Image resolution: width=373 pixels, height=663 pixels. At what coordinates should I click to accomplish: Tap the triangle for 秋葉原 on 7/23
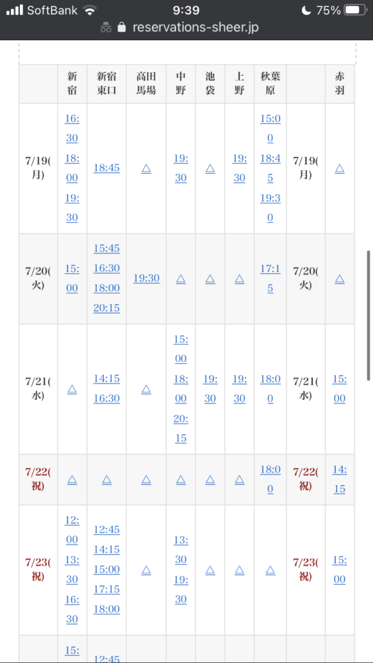tap(270, 570)
